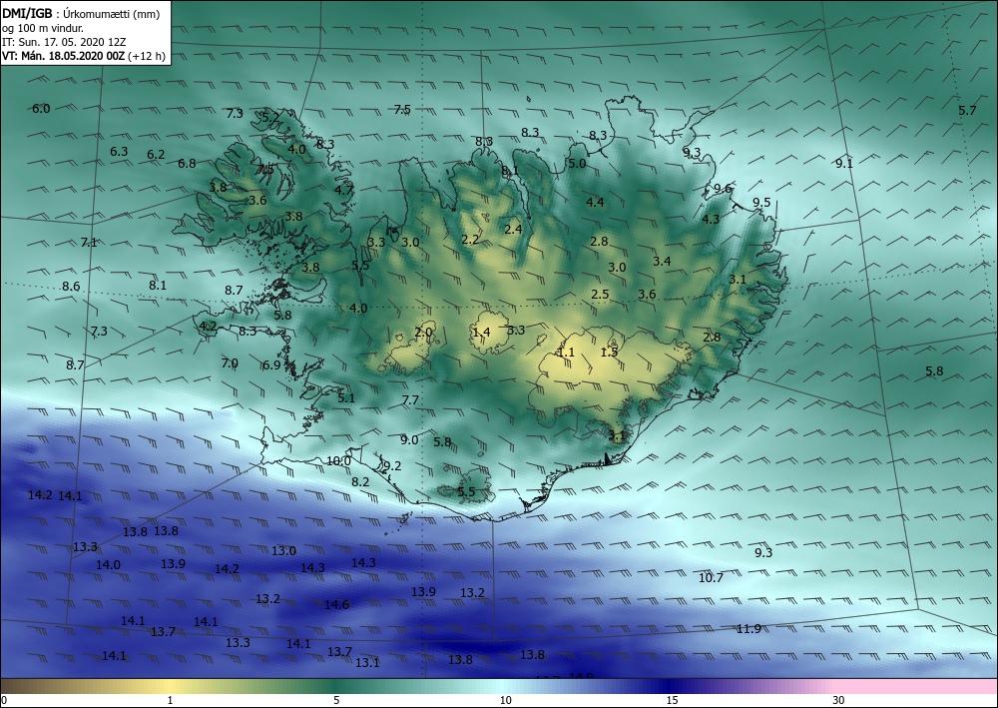
Task: Click the value 2.5 in central Iceland
Action: click(x=600, y=295)
